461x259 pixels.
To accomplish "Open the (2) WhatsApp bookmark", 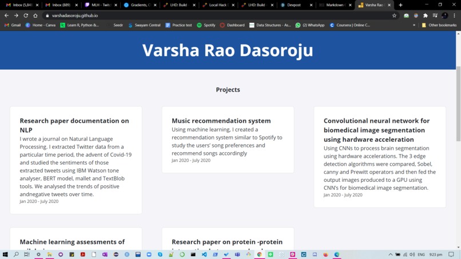I will [x=310, y=25].
